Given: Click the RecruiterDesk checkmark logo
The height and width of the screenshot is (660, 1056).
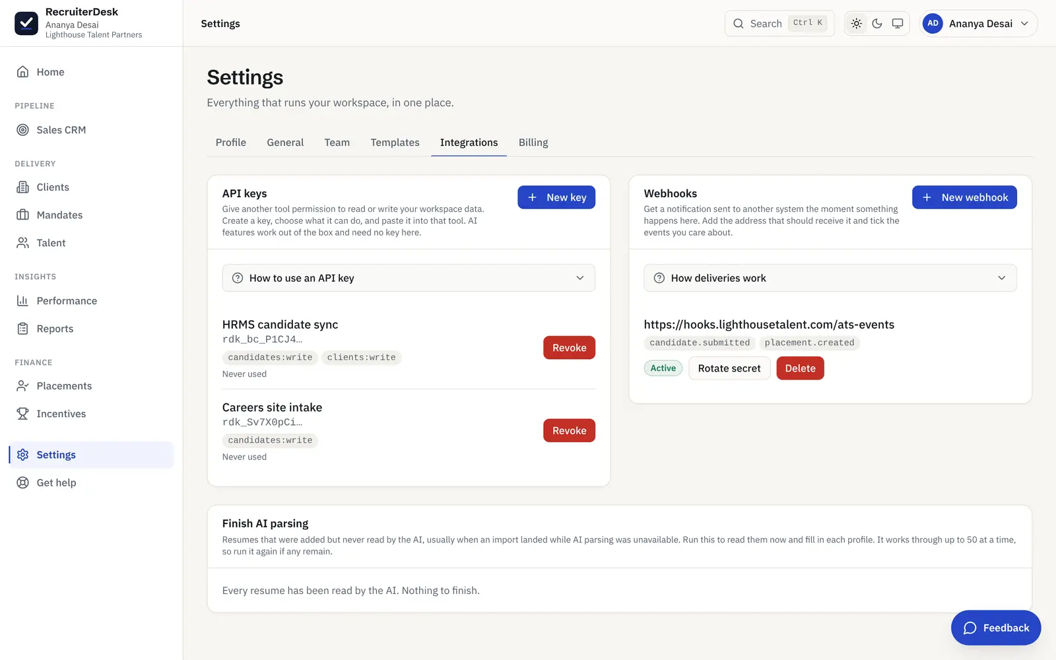Looking at the screenshot, I should pos(26,23).
